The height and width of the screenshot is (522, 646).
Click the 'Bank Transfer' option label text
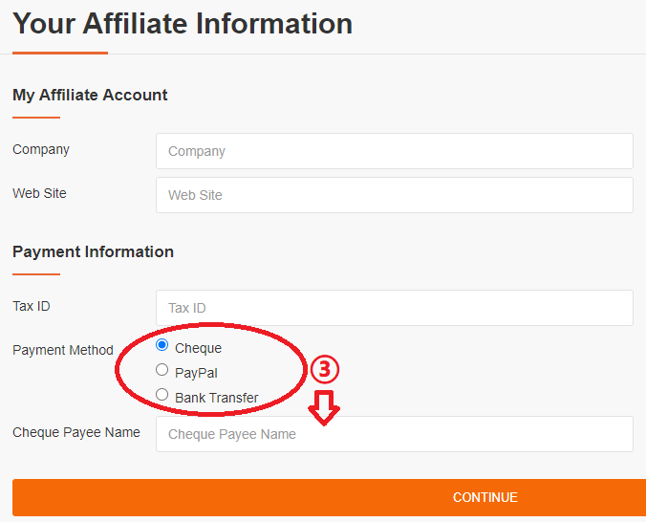click(216, 398)
